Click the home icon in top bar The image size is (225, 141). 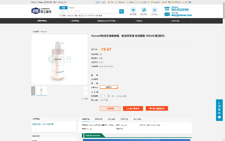(x=109, y=2)
